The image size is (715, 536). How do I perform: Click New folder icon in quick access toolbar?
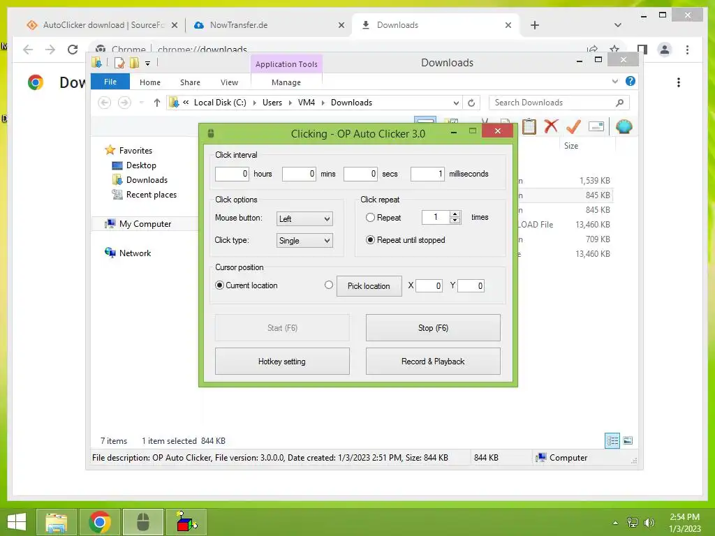click(x=134, y=62)
